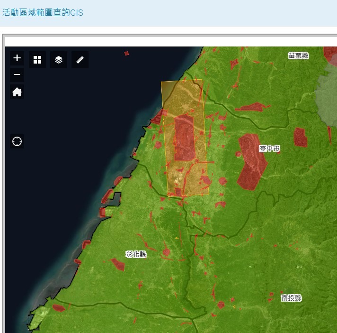Click the 苗栗縣 map label
The height and width of the screenshot is (333, 337).
tap(298, 55)
